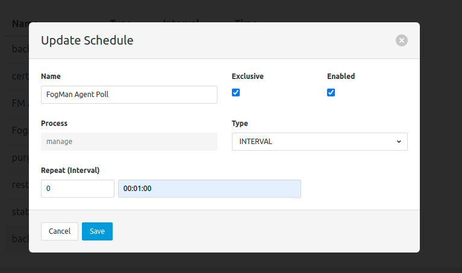Image resolution: width=462 pixels, height=273 pixels.
Task: Close the Update Schedule dialog with X icon
Action: [402, 40]
